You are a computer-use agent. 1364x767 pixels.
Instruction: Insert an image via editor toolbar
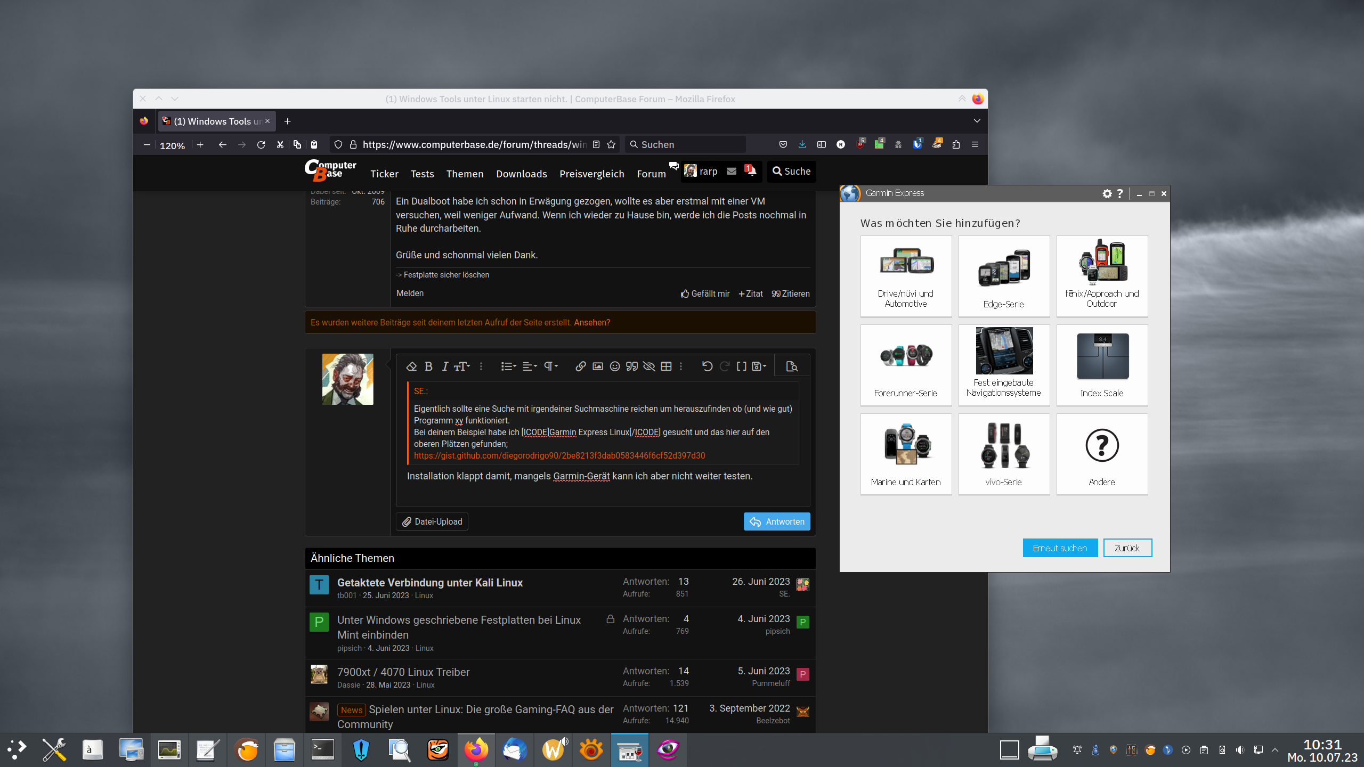point(598,366)
